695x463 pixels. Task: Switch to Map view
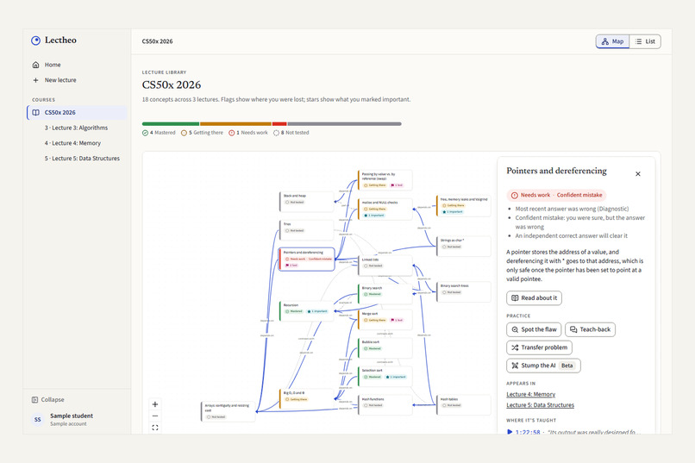pyautogui.click(x=612, y=41)
